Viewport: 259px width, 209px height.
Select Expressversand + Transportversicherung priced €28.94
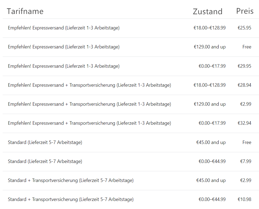tap(131, 85)
